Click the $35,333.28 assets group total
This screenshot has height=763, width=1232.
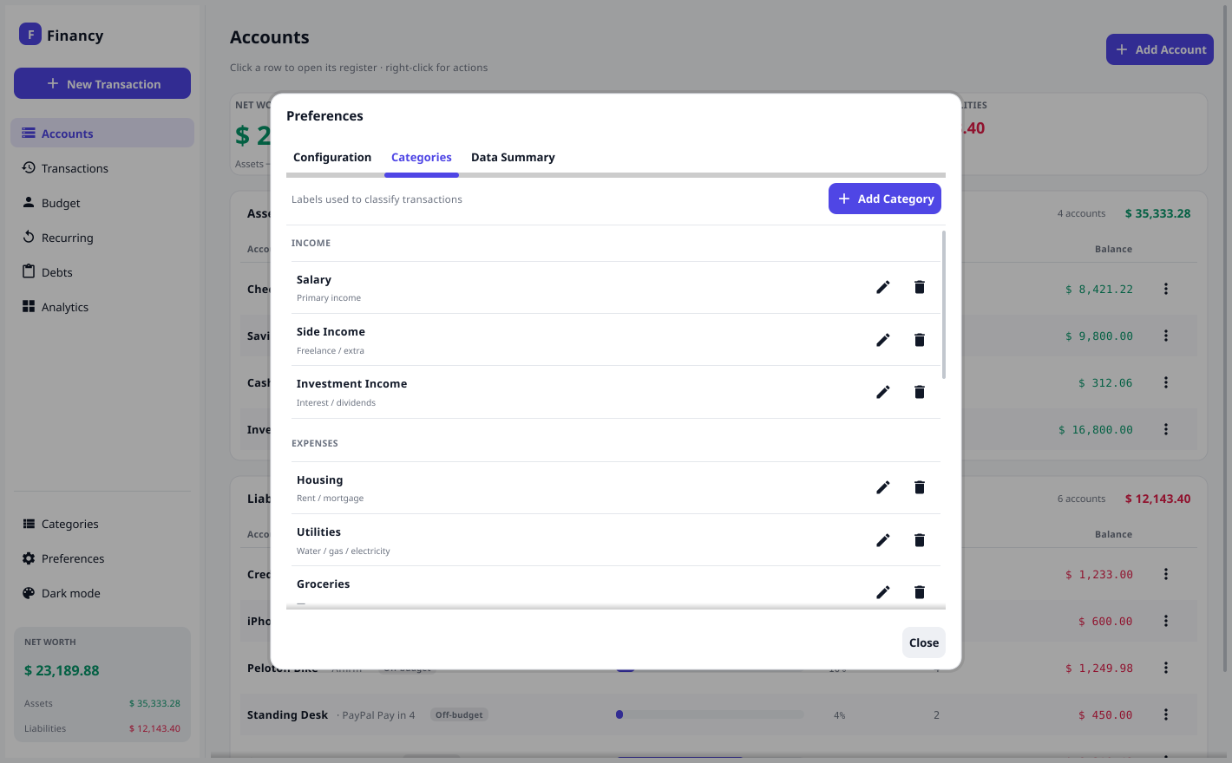tap(1157, 213)
